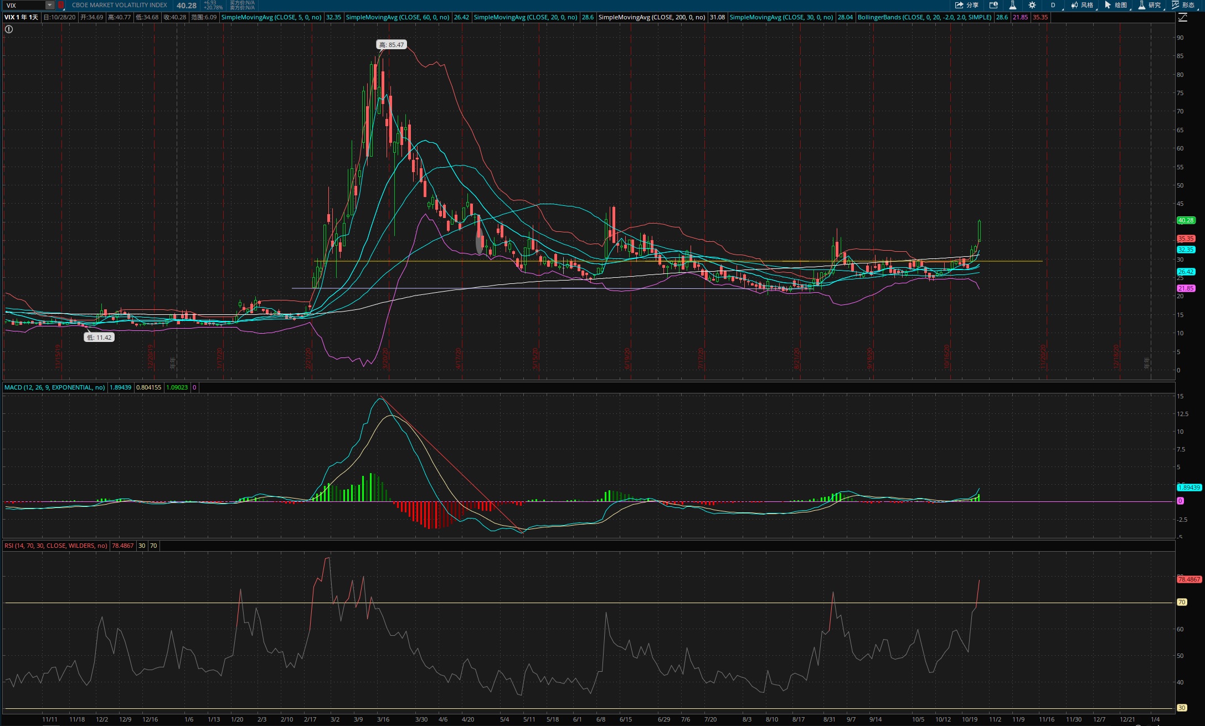Click the RSI 70 overbought level tag
This screenshot has width=1205, height=726.
click(1182, 602)
